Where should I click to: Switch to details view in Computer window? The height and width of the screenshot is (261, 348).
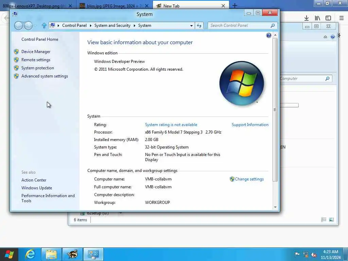point(324,220)
